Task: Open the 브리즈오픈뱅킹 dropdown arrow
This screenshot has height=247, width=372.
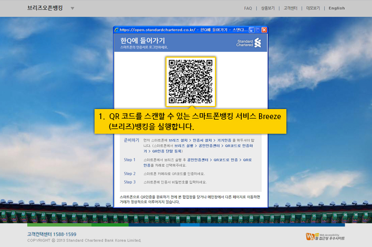Action: pyautogui.click(x=73, y=8)
